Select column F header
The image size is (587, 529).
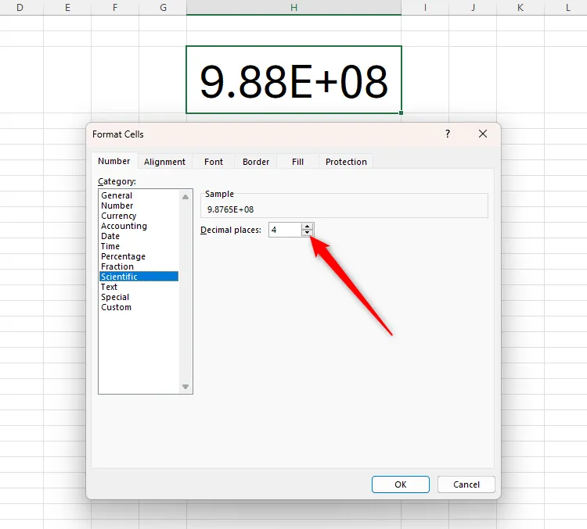pos(115,8)
